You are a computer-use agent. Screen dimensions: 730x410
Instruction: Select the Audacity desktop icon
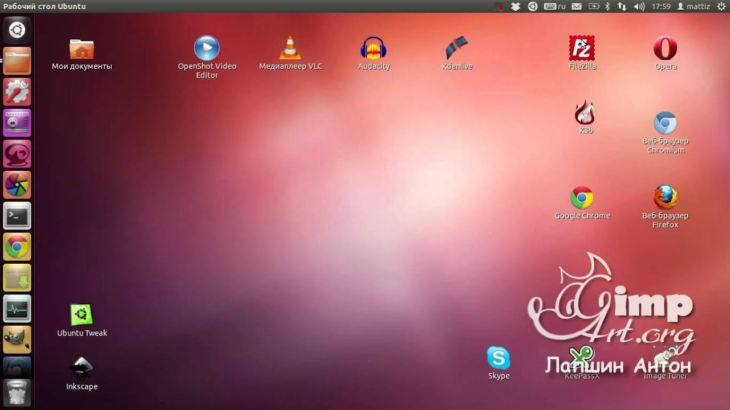coord(374,54)
